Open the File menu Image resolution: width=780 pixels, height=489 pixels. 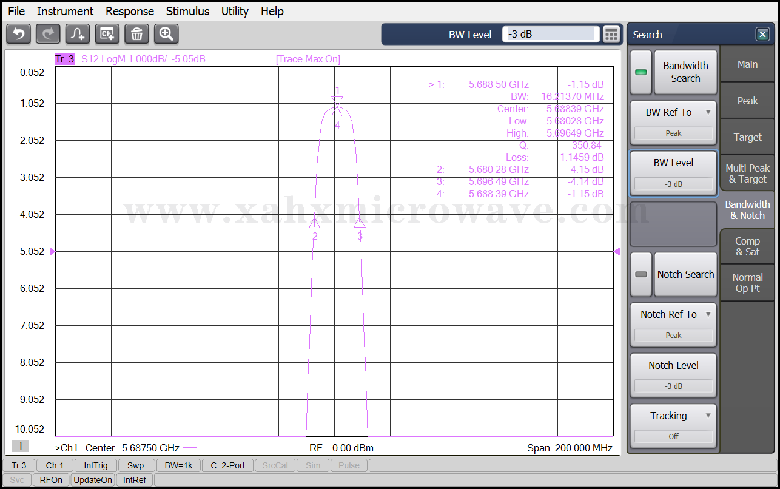(x=16, y=11)
